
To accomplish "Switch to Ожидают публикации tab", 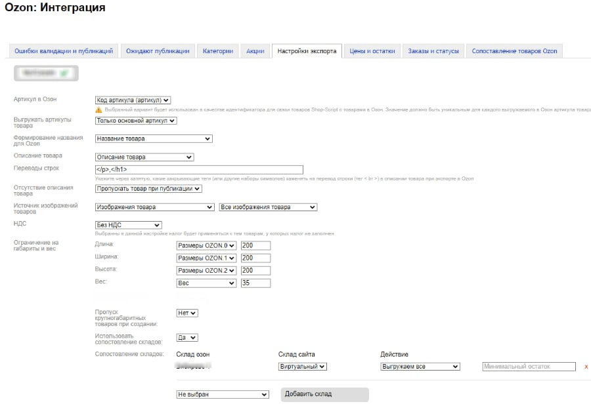I will (158, 51).
